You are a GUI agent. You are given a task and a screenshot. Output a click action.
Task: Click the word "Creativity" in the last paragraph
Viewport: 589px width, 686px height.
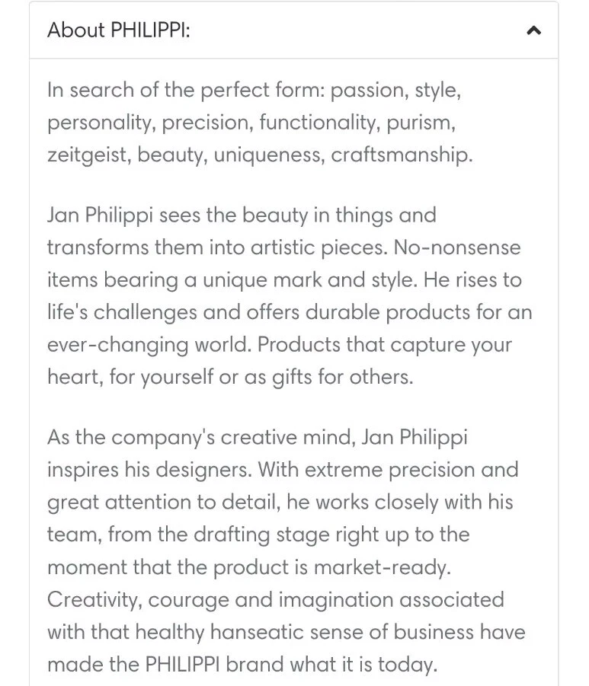pos(94,599)
